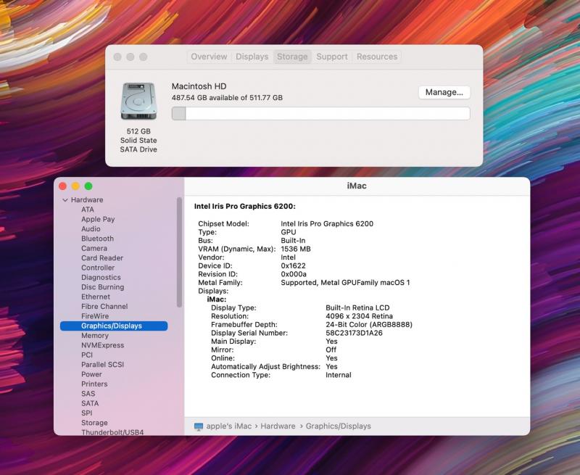
Task: Select Apple Pay in the sidebar
Action: [x=98, y=219]
